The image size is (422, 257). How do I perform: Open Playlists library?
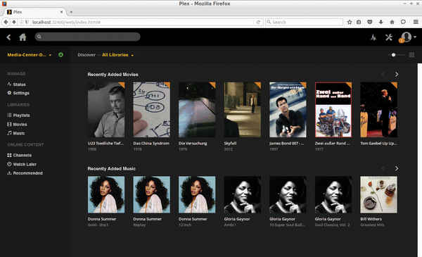pyautogui.click(x=18, y=115)
